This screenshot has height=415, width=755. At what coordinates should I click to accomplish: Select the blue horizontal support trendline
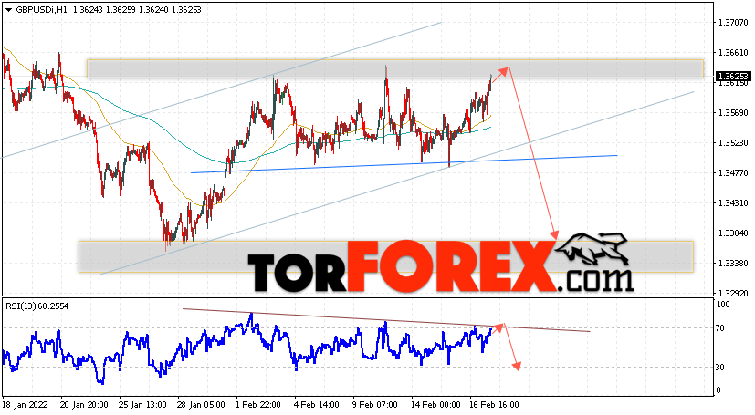(404, 164)
